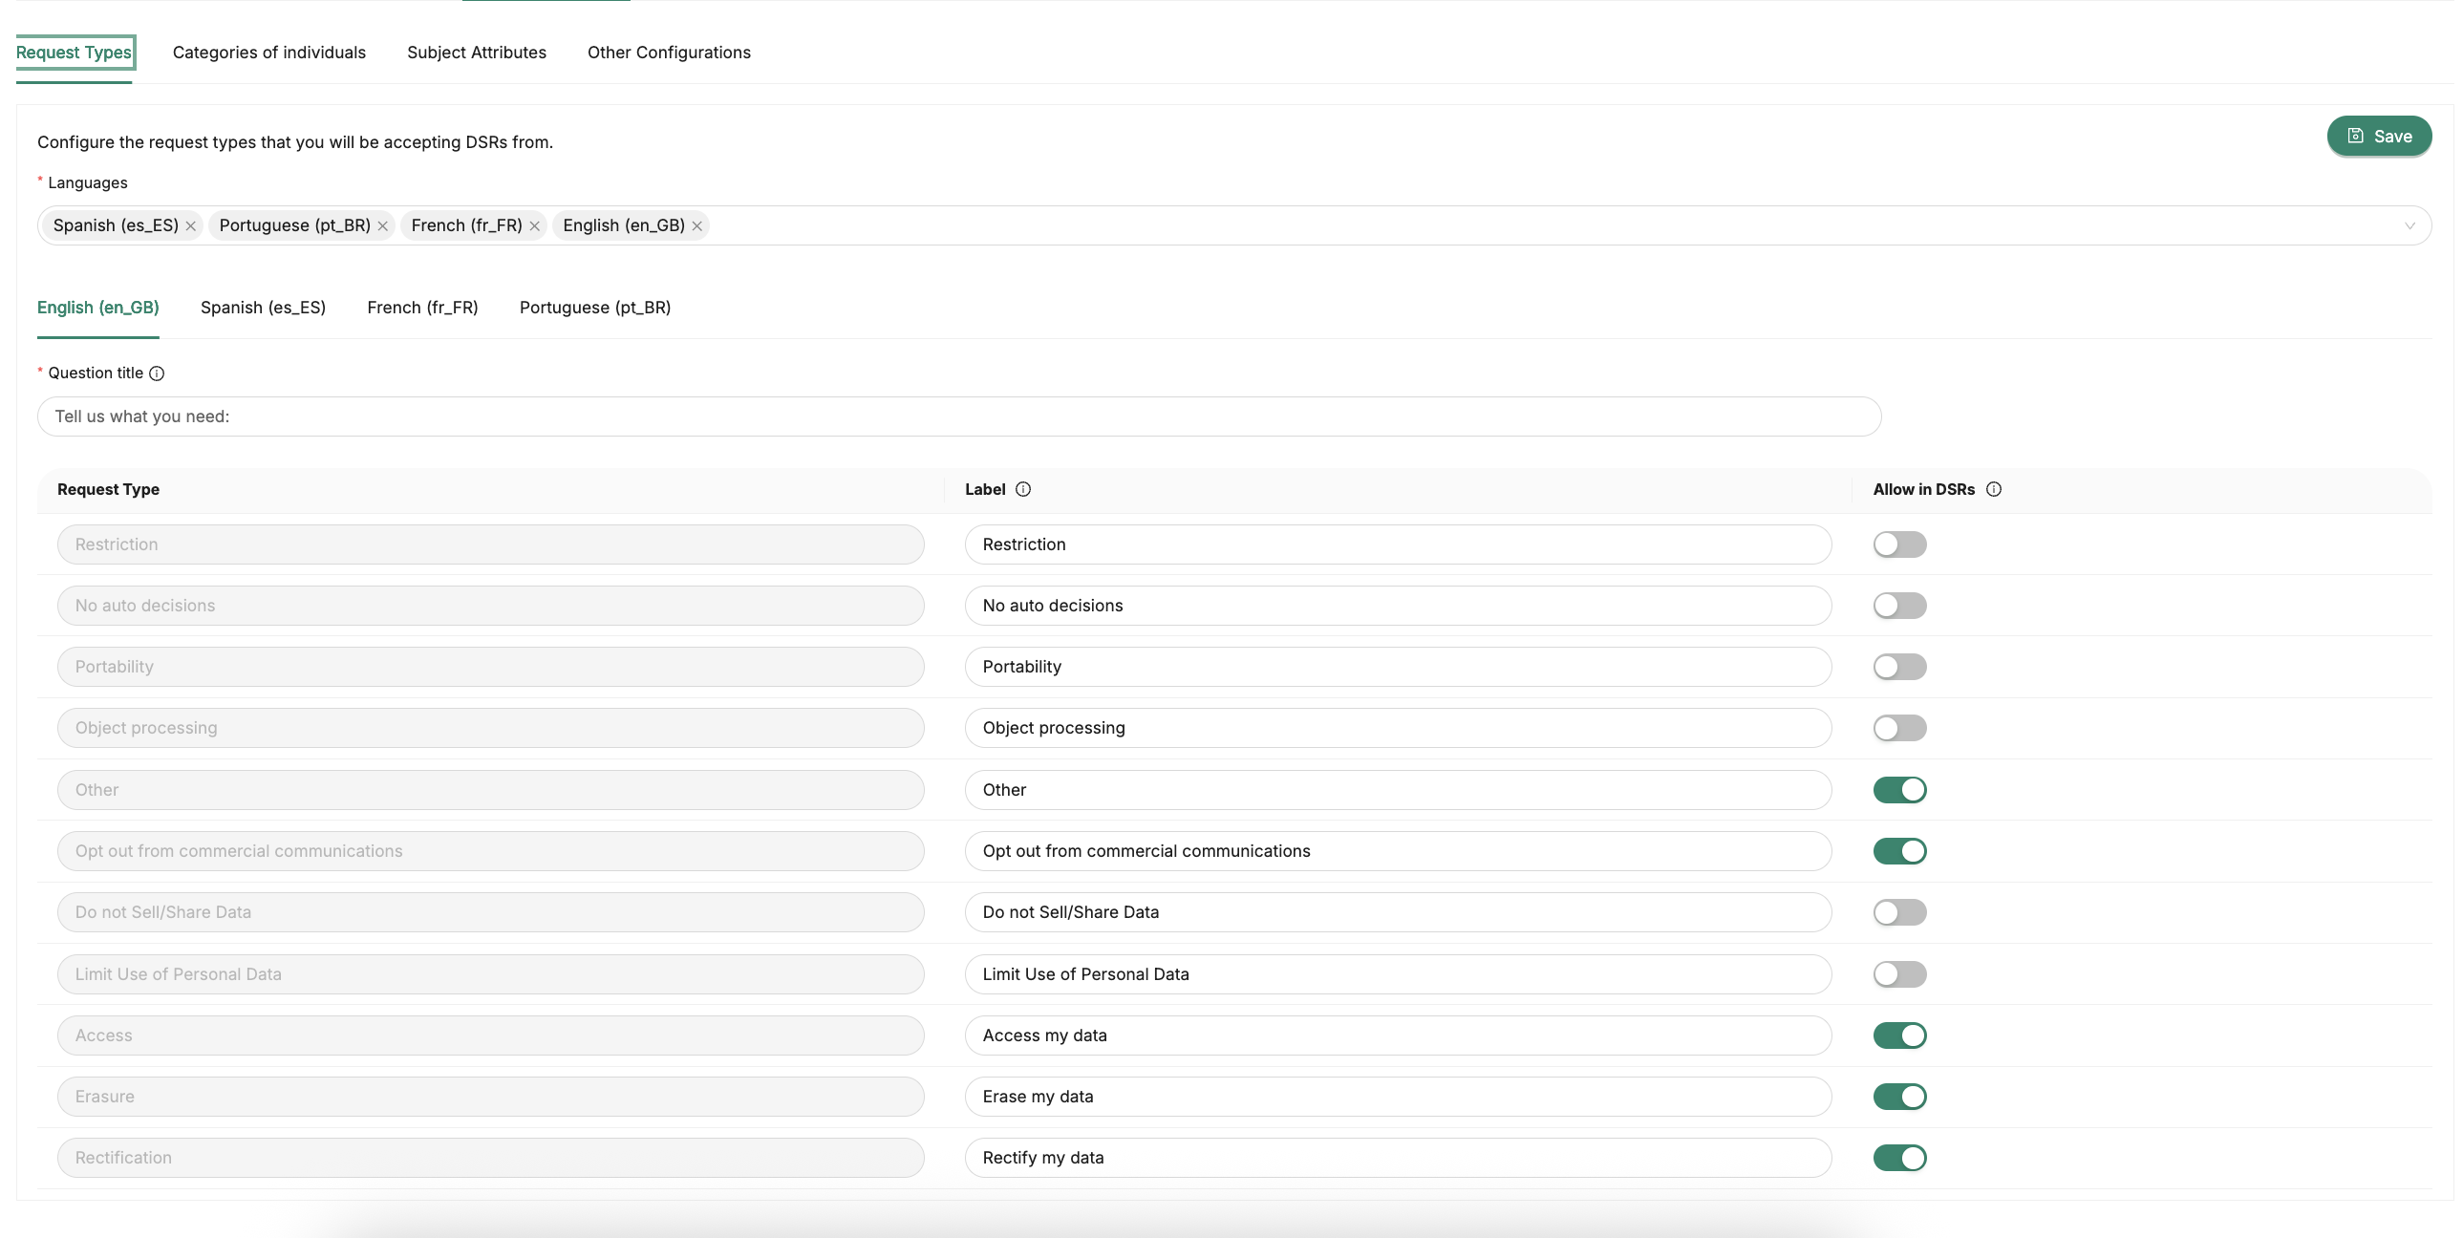2463x1238 pixels.
Task: Open the Subject Attributes tab
Action: (476, 53)
